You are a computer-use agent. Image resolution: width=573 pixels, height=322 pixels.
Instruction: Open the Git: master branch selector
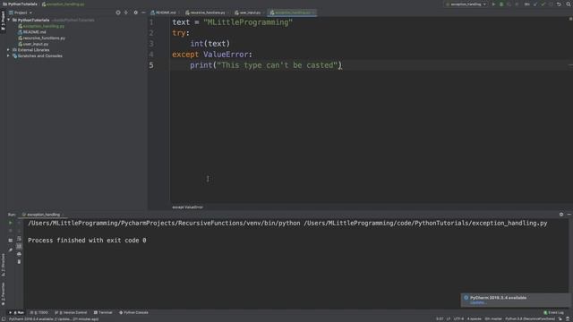493,318
